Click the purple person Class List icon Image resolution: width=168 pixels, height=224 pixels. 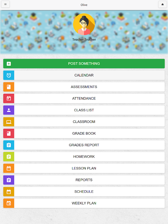pos(9,110)
